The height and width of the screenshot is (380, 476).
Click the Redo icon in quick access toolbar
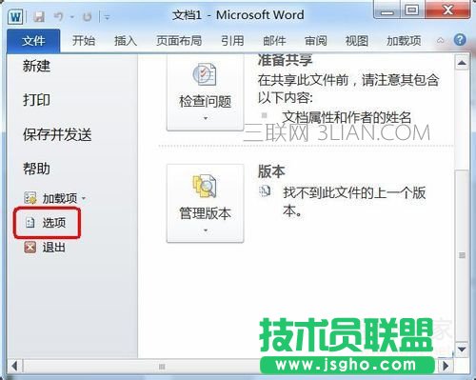click(87, 17)
